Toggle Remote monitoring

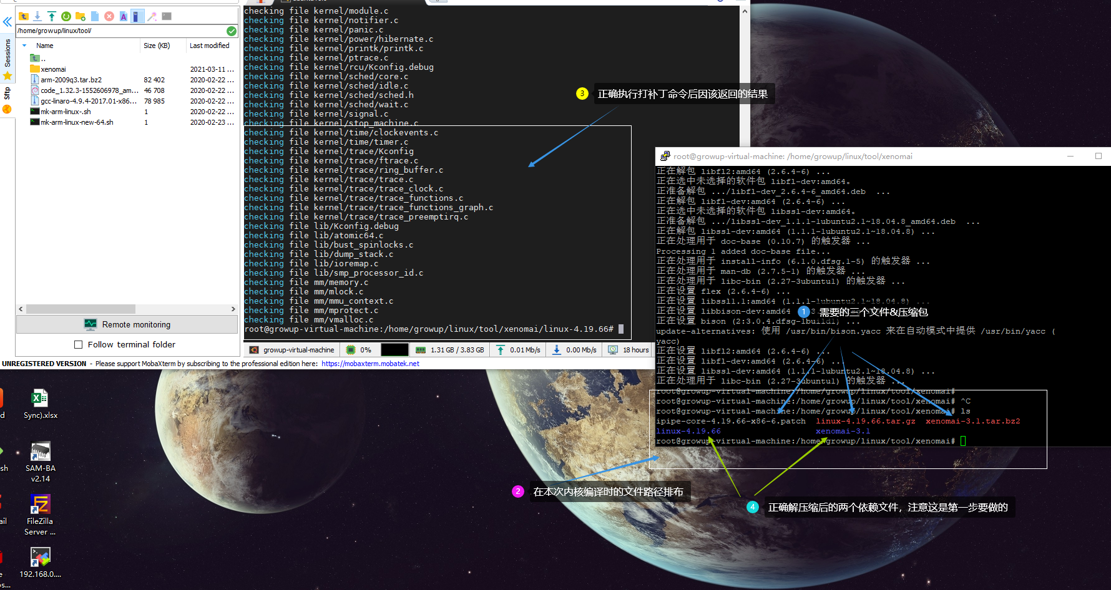127,324
